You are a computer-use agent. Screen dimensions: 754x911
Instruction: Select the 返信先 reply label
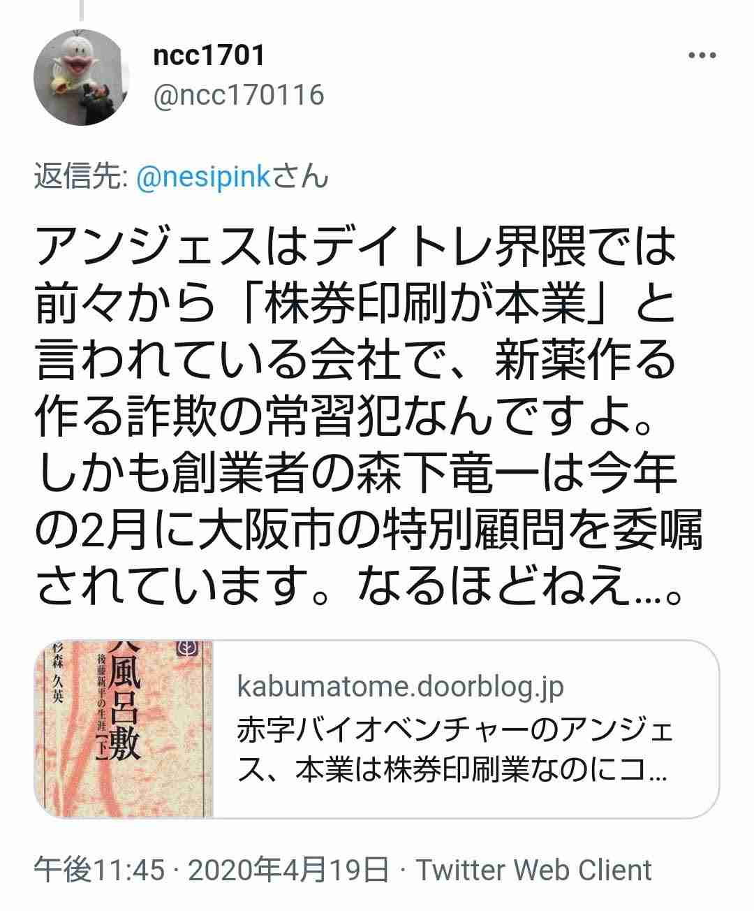point(80,178)
